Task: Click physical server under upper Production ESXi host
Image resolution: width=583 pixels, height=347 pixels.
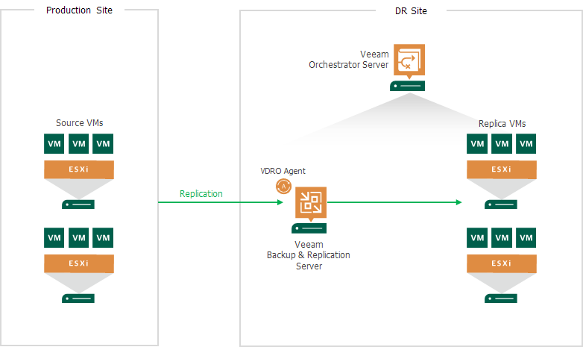Action: (x=78, y=204)
